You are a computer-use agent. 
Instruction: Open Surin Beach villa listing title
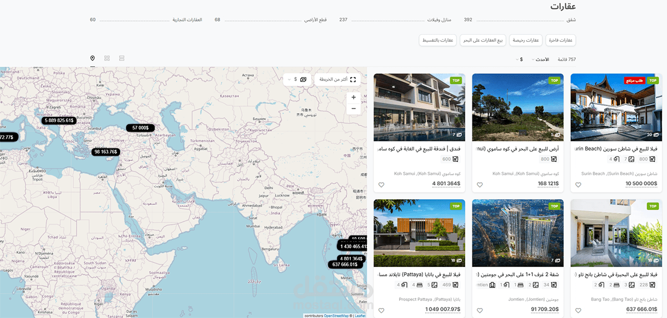click(616, 149)
